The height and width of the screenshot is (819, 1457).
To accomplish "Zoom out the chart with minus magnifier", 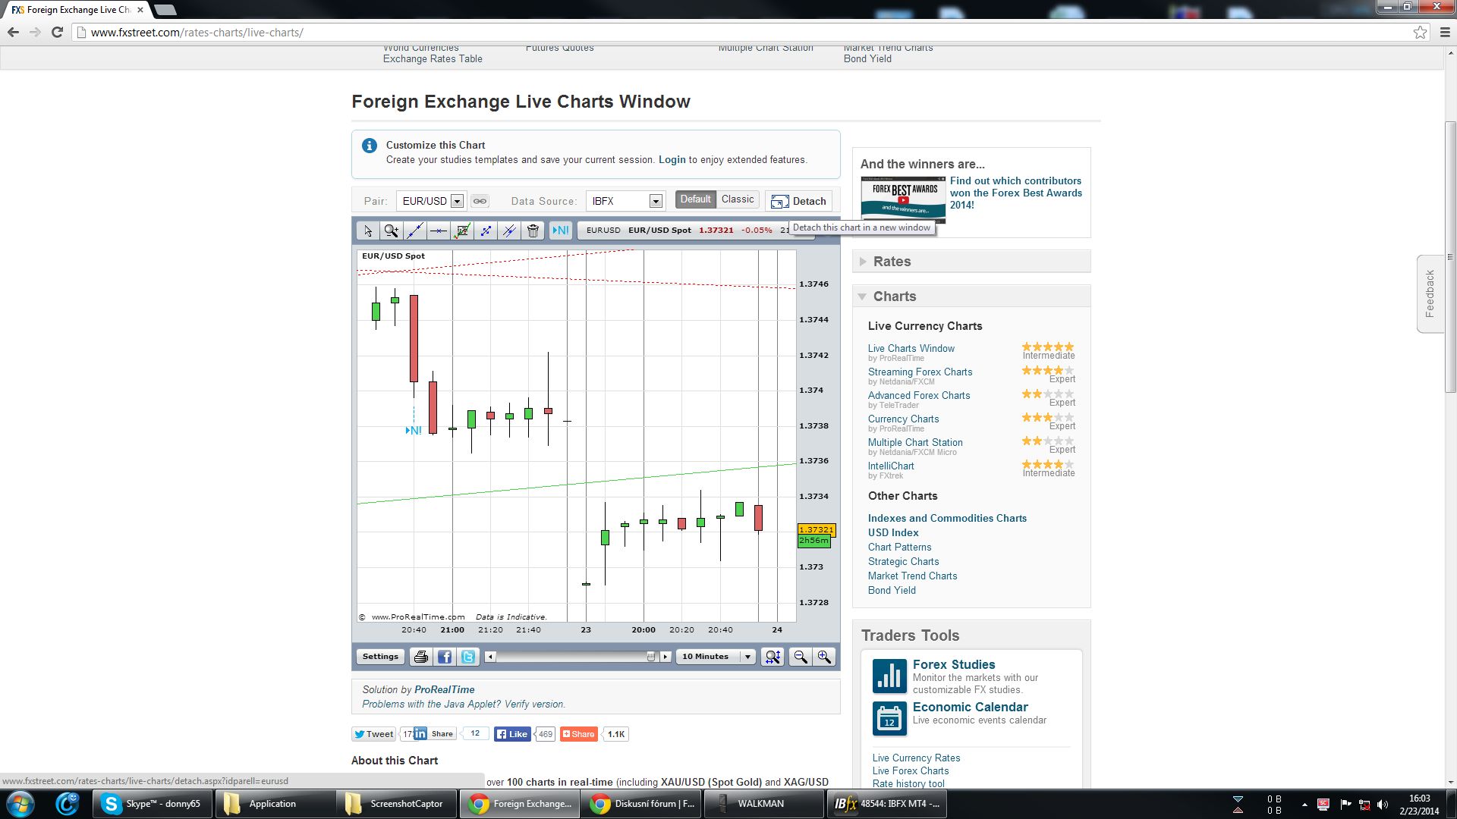I will (x=800, y=657).
